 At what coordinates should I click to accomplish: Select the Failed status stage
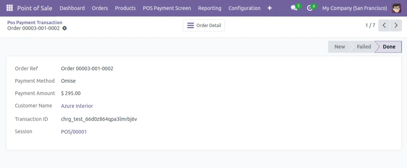pos(364,47)
